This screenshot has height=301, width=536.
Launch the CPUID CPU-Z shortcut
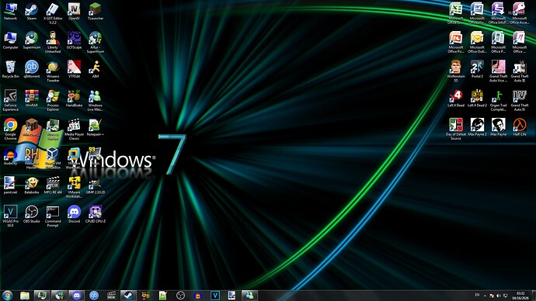tap(95, 214)
